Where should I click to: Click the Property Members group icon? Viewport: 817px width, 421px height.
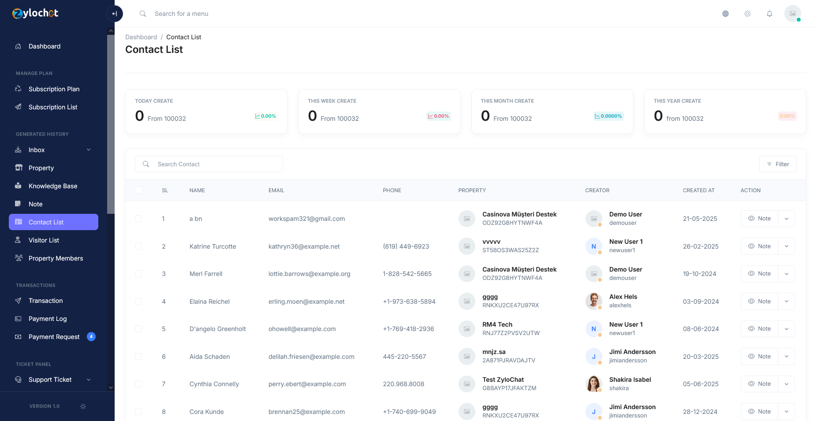click(19, 258)
